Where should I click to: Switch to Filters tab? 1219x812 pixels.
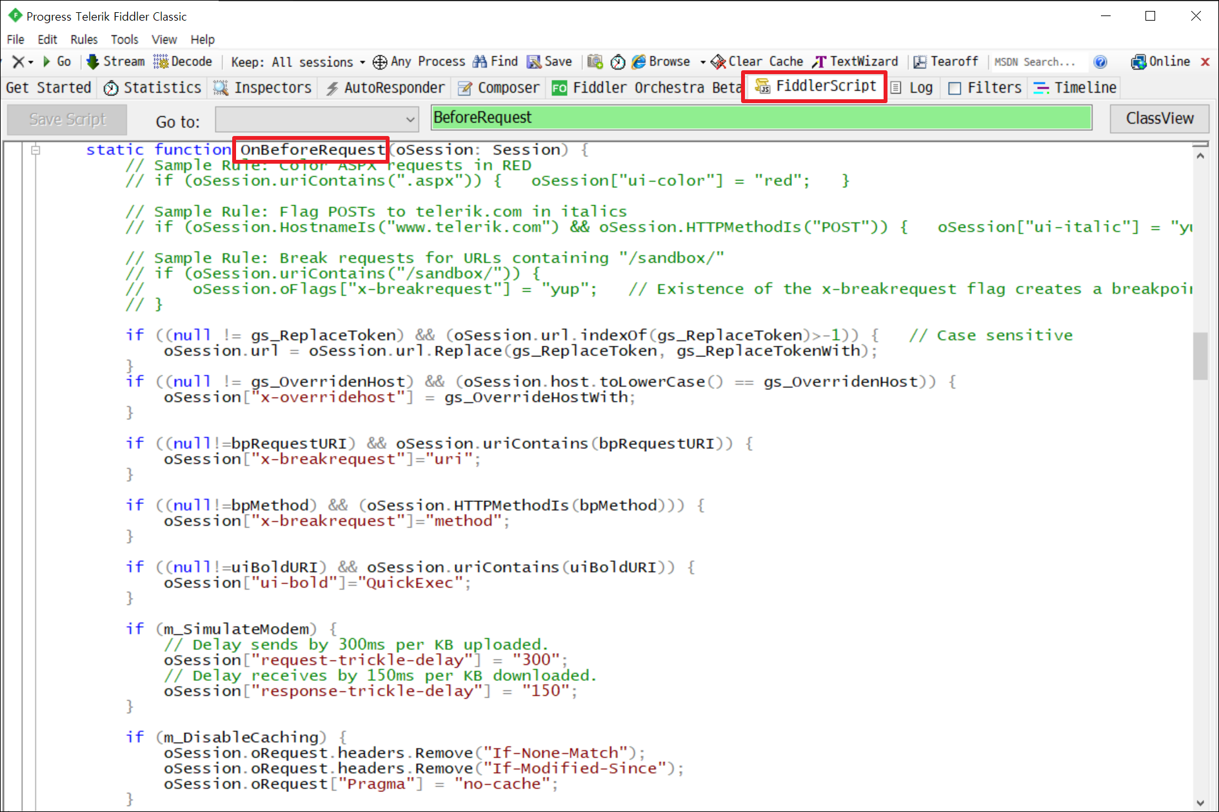[x=985, y=88]
